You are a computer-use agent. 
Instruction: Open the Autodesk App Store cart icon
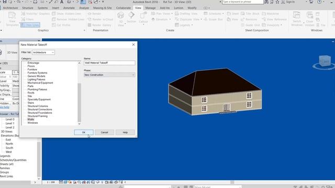coord(311,2)
